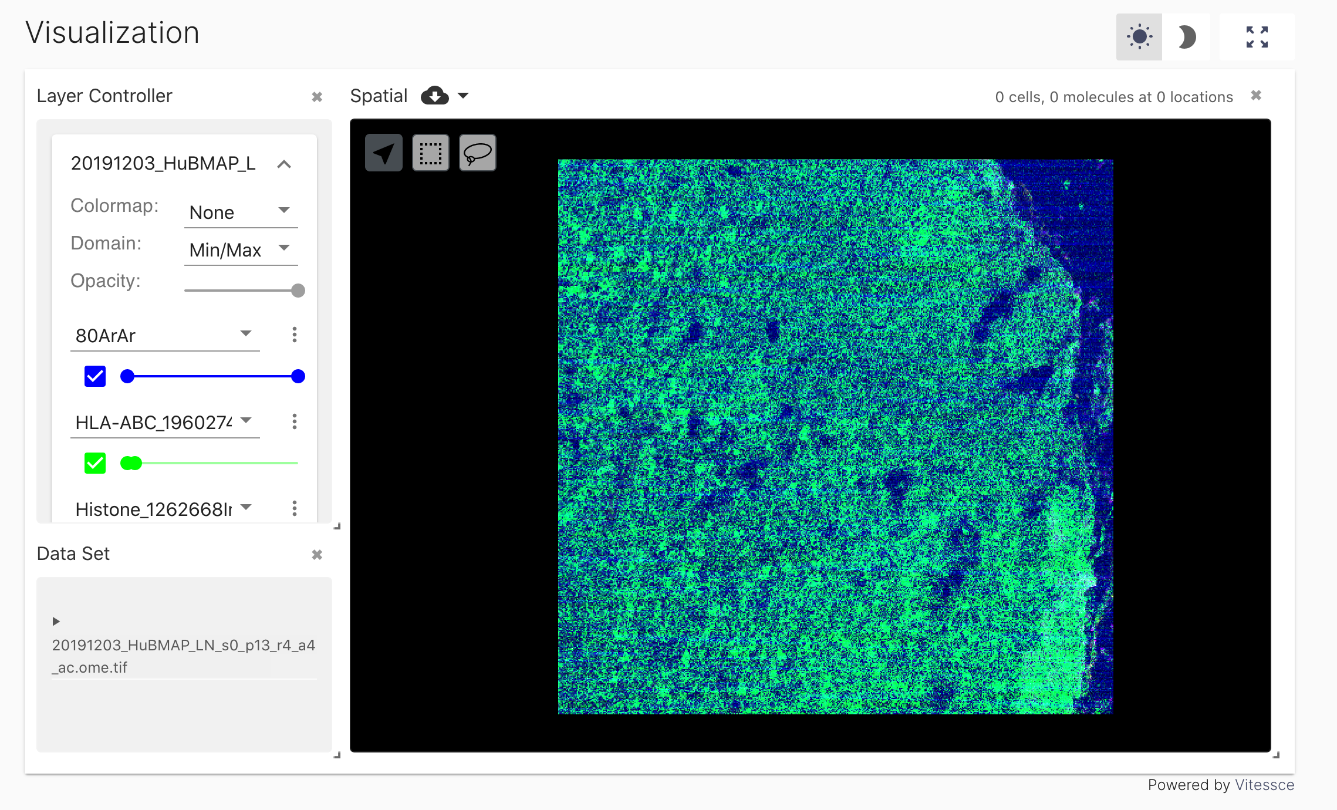Close the Data Set panel
1337x810 pixels.
317,554
